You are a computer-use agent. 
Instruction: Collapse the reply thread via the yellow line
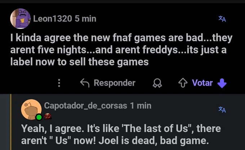[x=11, y=122]
